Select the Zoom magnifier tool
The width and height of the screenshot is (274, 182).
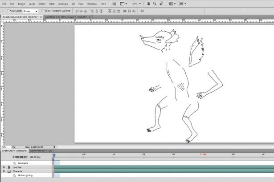point(154,4)
